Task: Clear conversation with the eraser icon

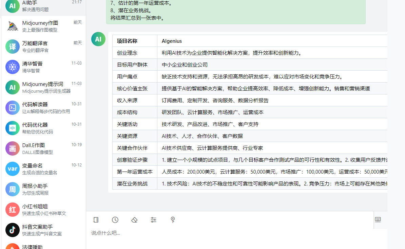Action: pos(134,220)
